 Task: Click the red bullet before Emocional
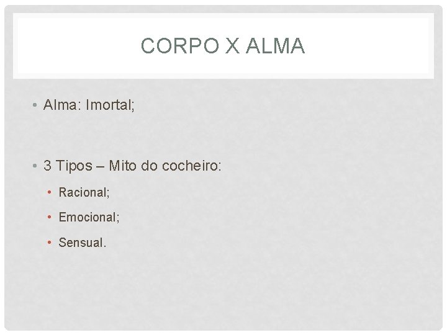point(49,217)
